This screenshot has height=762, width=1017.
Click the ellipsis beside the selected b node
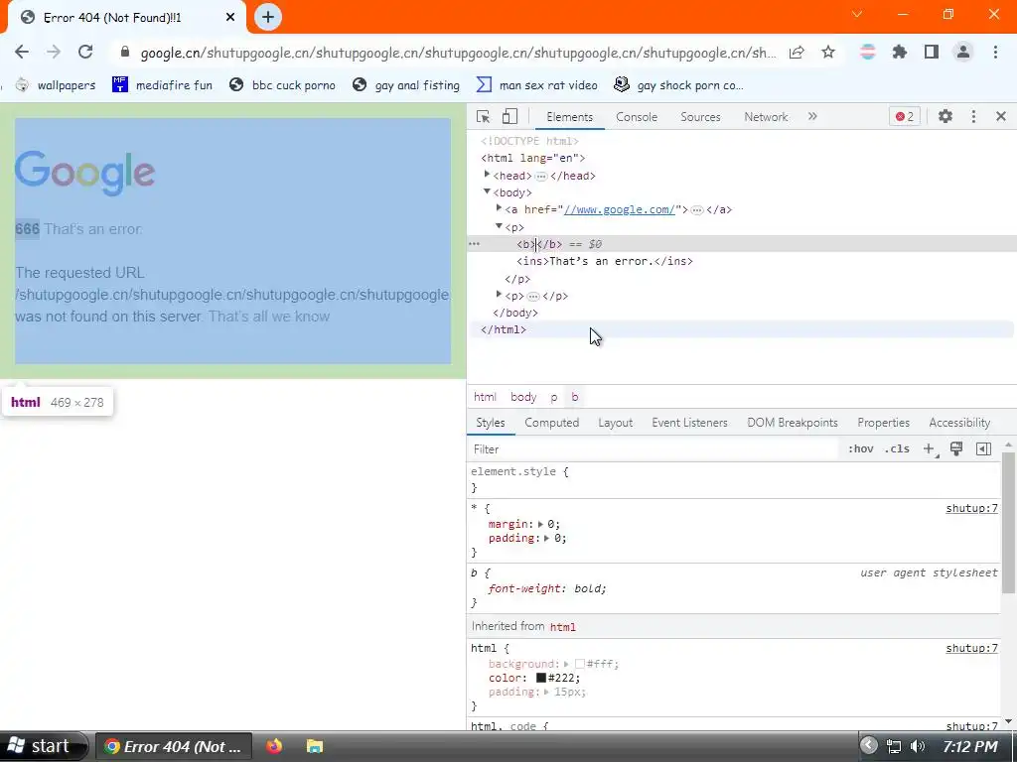pyautogui.click(x=474, y=244)
